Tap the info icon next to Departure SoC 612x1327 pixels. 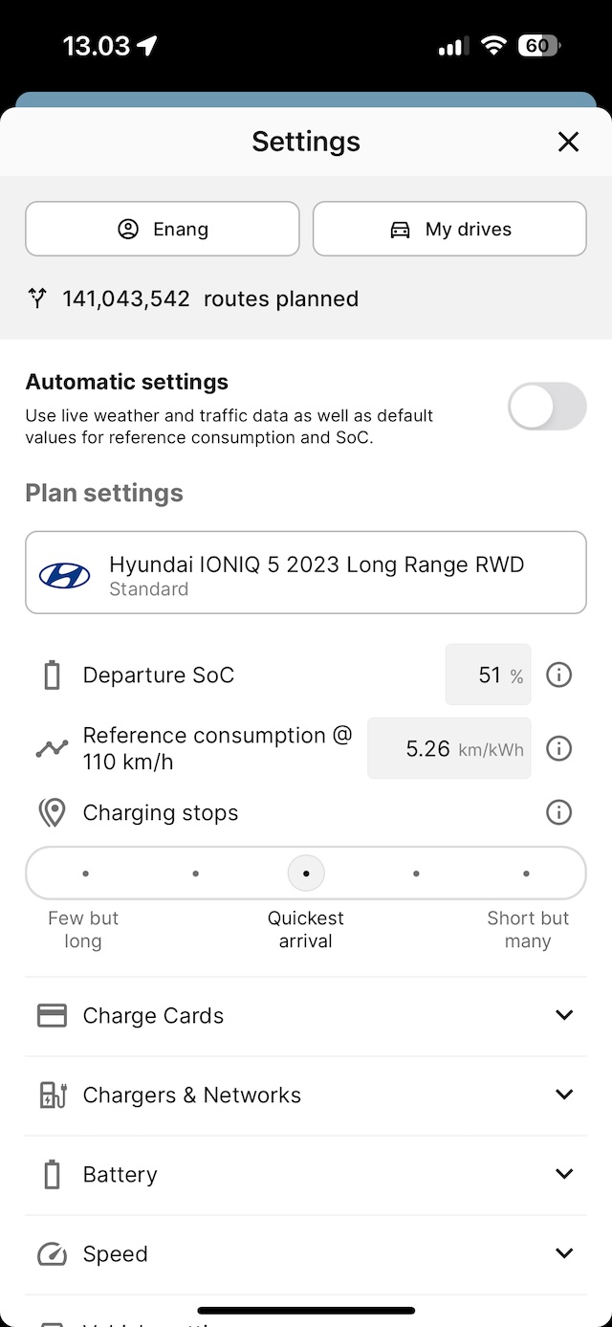tap(558, 675)
